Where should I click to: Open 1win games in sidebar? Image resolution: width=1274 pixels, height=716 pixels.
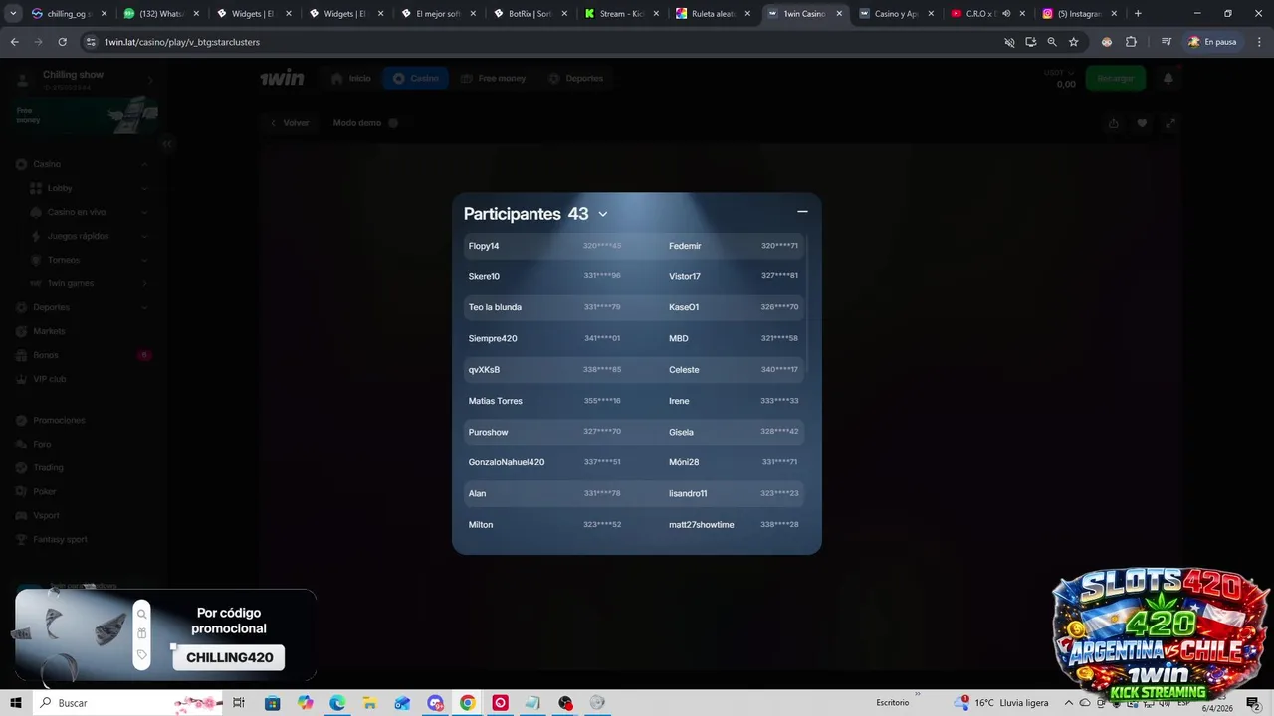pos(70,283)
